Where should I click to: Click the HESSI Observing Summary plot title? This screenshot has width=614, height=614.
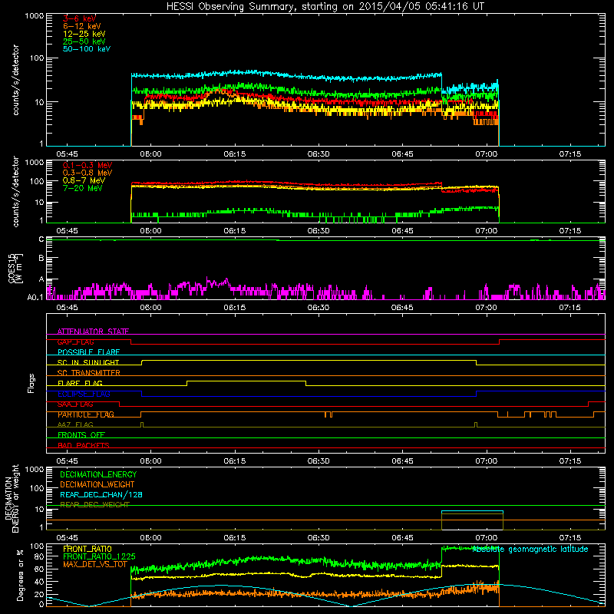(x=325, y=7)
